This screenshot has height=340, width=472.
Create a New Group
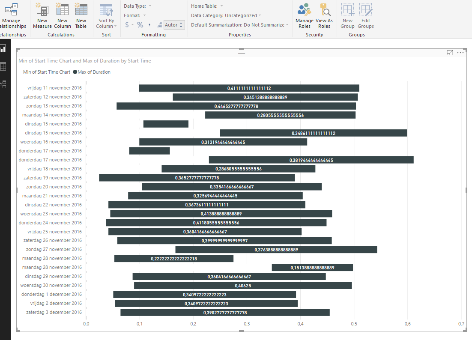[347, 16]
